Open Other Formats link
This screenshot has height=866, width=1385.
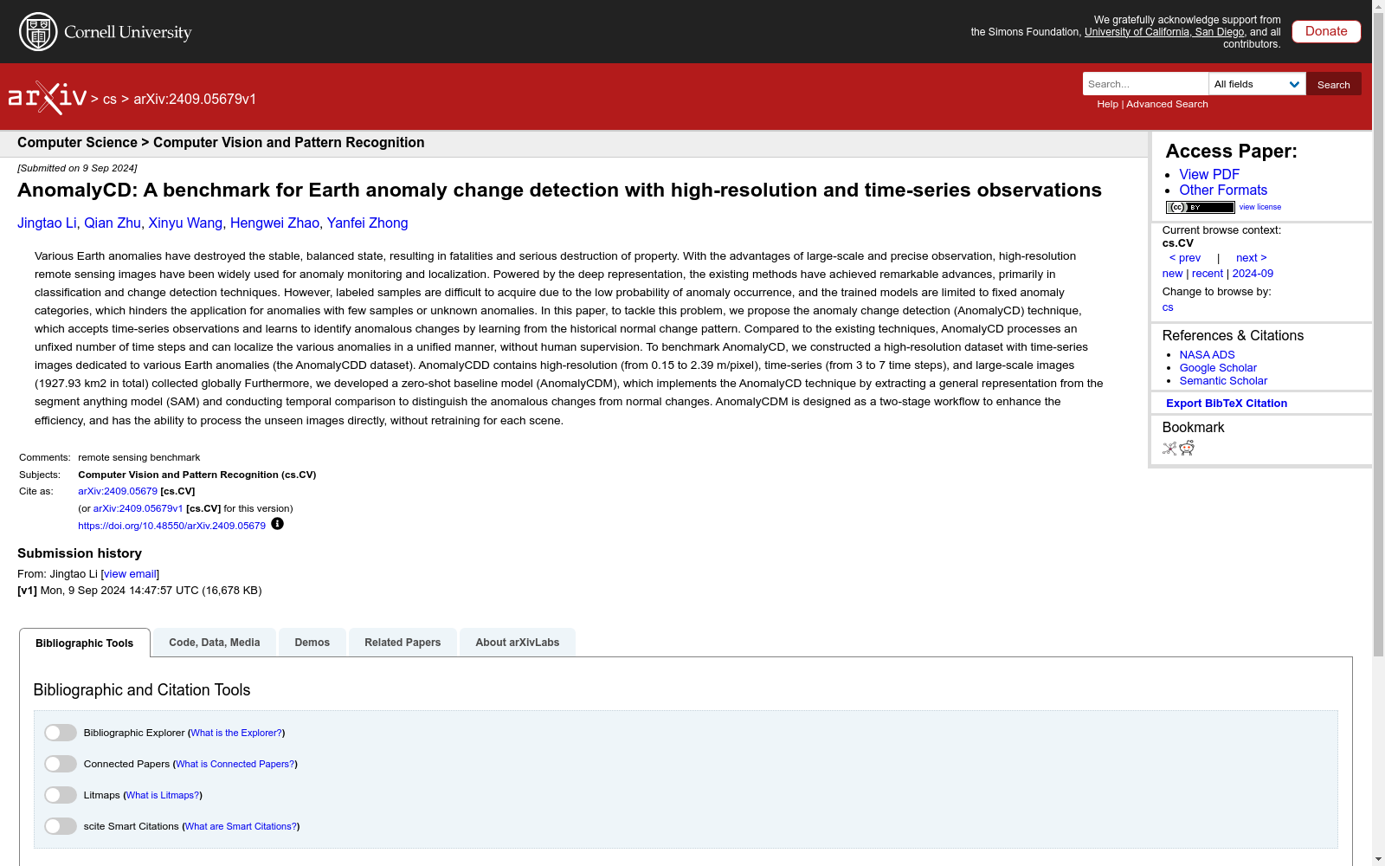pyautogui.click(x=1223, y=190)
